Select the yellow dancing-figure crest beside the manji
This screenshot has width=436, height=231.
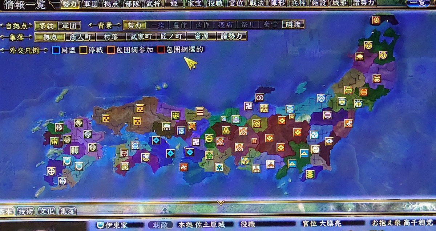(264, 108)
